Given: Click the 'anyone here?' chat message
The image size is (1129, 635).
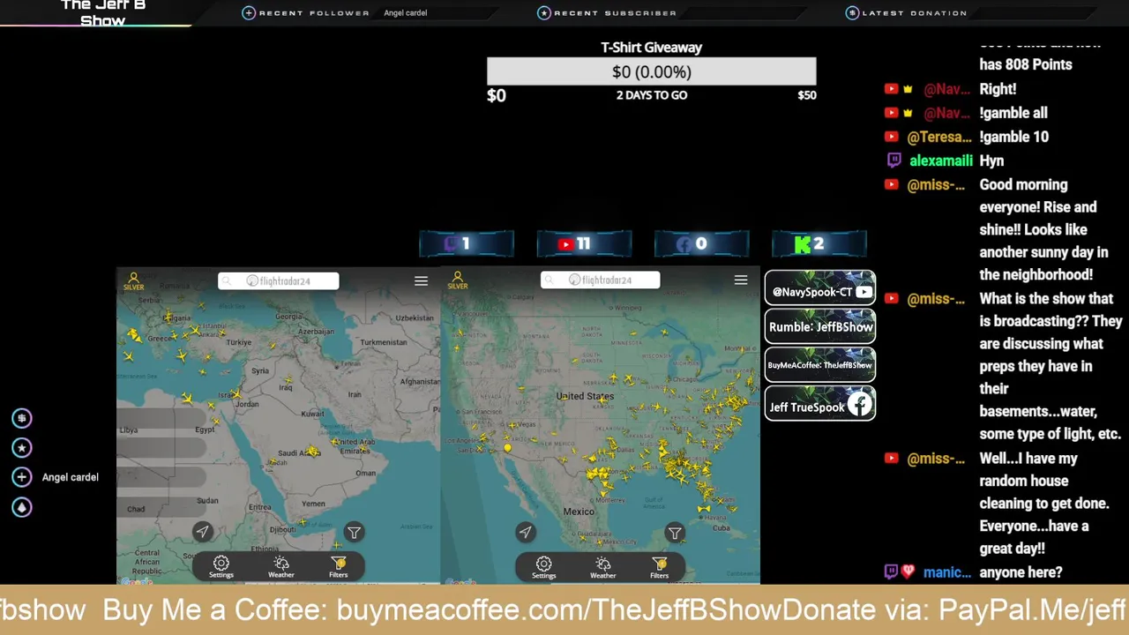Looking at the screenshot, I should [x=1021, y=572].
